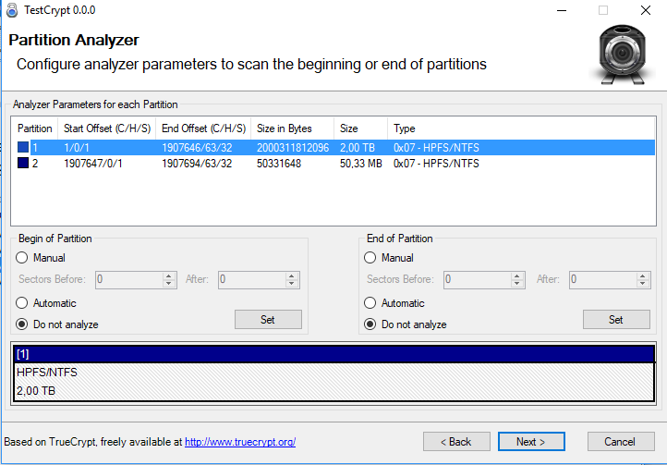Sort by Size in Bytes column header
667x465 pixels.
[x=293, y=128]
